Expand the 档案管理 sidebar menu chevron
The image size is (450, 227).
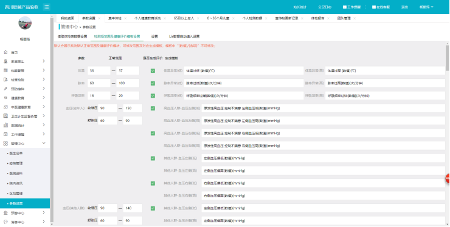(44, 70)
